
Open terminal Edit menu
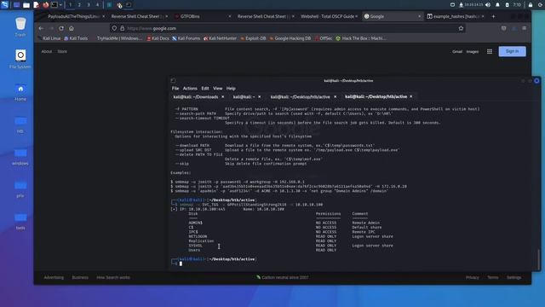pyautogui.click(x=205, y=89)
